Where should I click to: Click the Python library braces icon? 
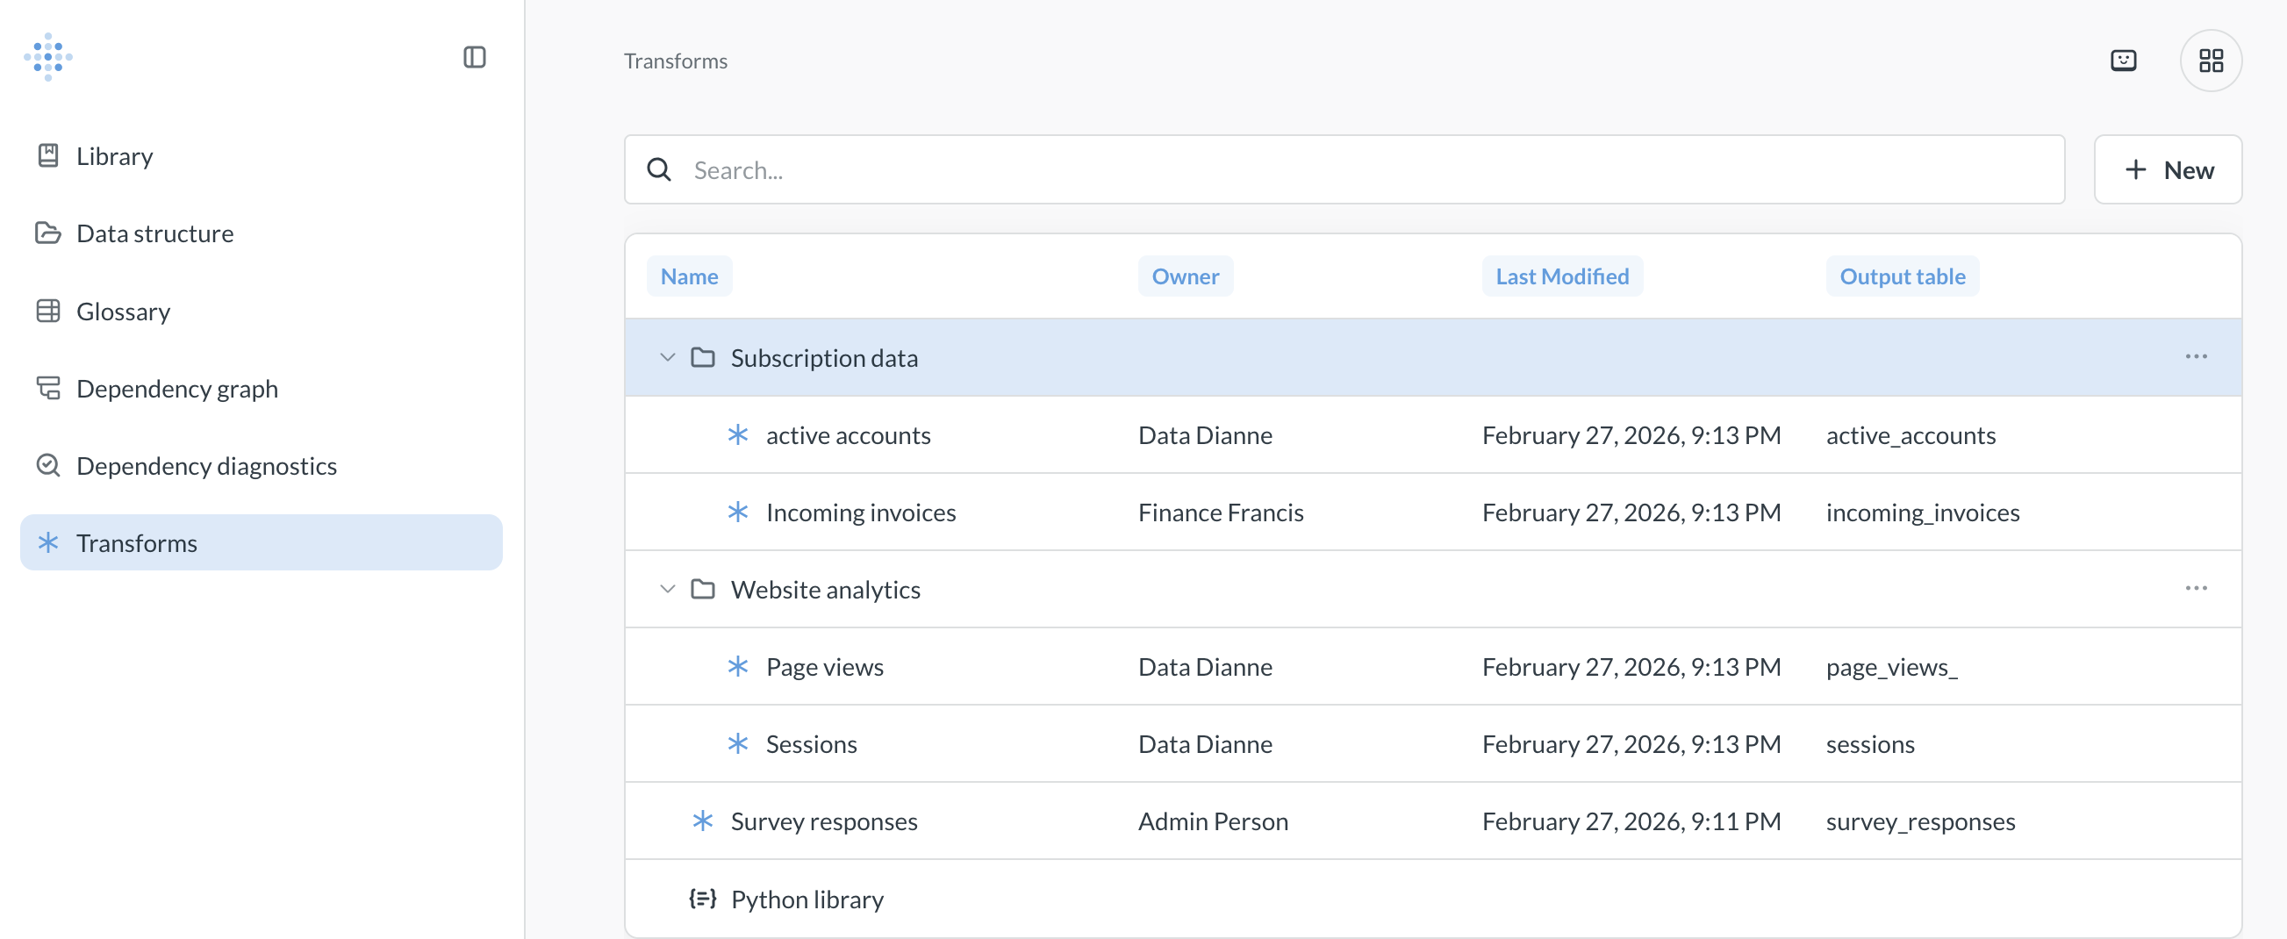point(702,898)
